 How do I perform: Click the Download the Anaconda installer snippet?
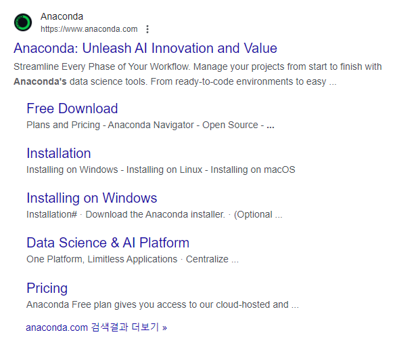[155, 214]
